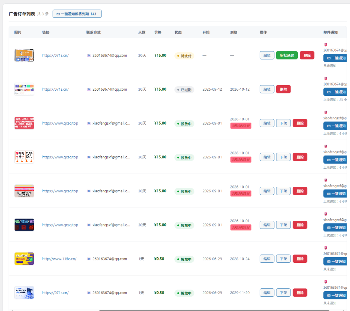The width and height of the screenshot is (350, 311).
Task: Click the pink mailbox icon in the 待支付 row
Action: pyautogui.click(x=326, y=44)
